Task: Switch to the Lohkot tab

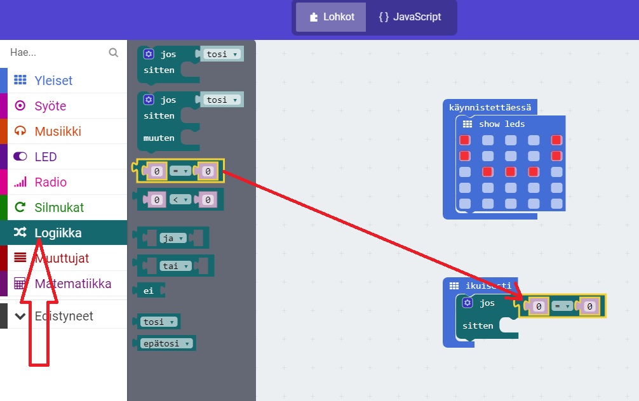Action: pos(332,17)
